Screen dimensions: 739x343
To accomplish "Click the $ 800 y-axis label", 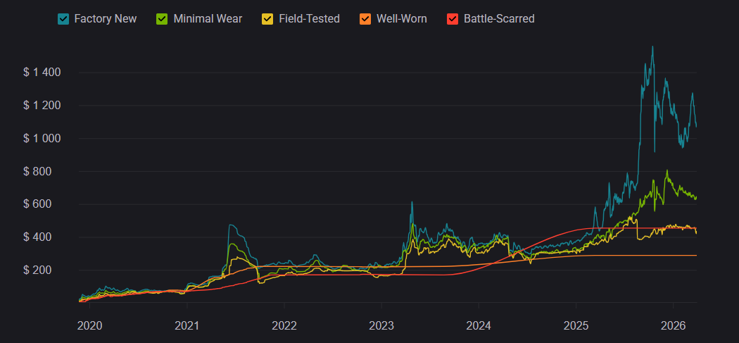I will coord(46,172).
